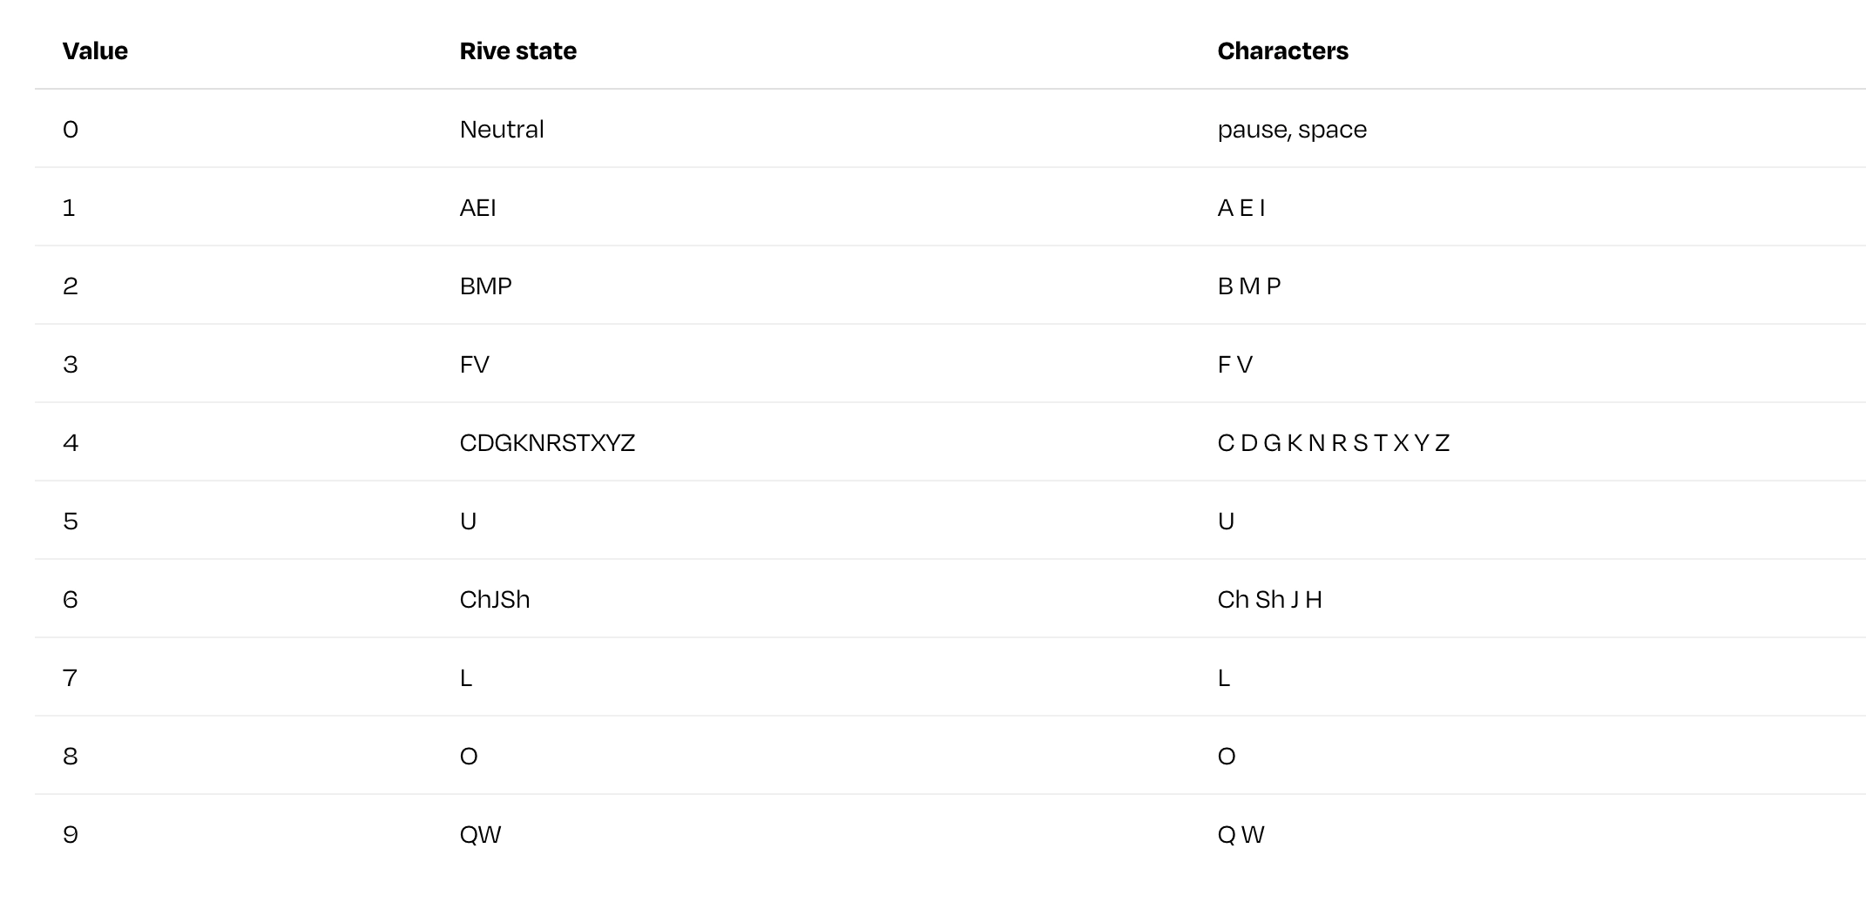Click the Rive state column header
Viewport: 1866px width, 902px height.
click(517, 51)
